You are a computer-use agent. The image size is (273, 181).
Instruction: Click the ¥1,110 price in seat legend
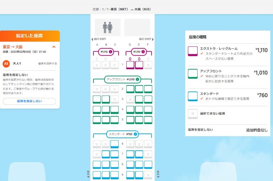click(x=262, y=50)
